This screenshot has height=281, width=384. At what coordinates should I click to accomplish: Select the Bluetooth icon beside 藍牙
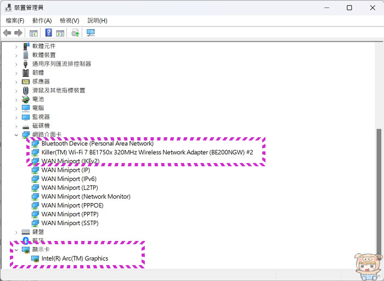click(x=26, y=240)
